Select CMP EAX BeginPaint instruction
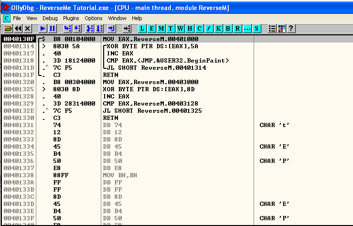This screenshot has width=353, height=226. 168,61
